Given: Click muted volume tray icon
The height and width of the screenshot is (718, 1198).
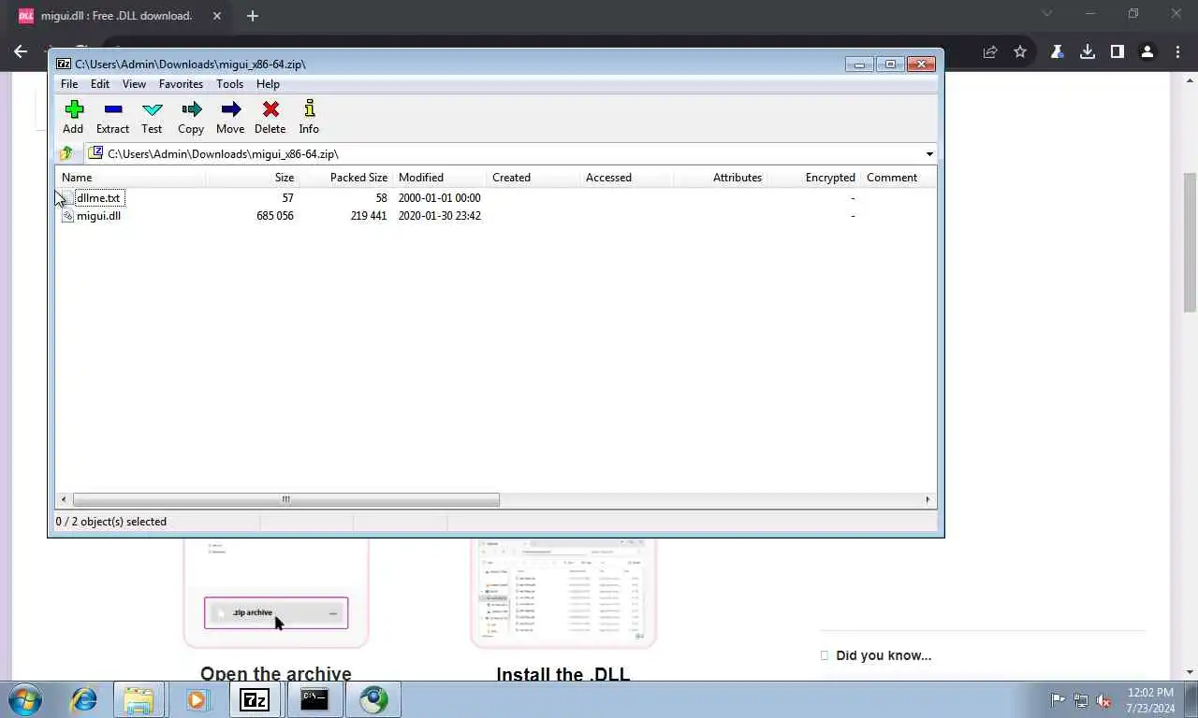Looking at the screenshot, I should (x=1103, y=700).
